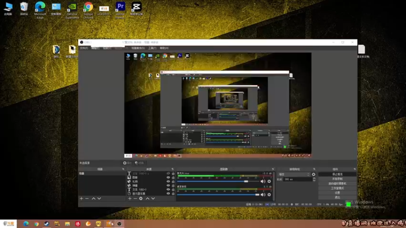Click the OBS icon in the taskbar
This screenshot has height=228, width=406.
(119, 224)
